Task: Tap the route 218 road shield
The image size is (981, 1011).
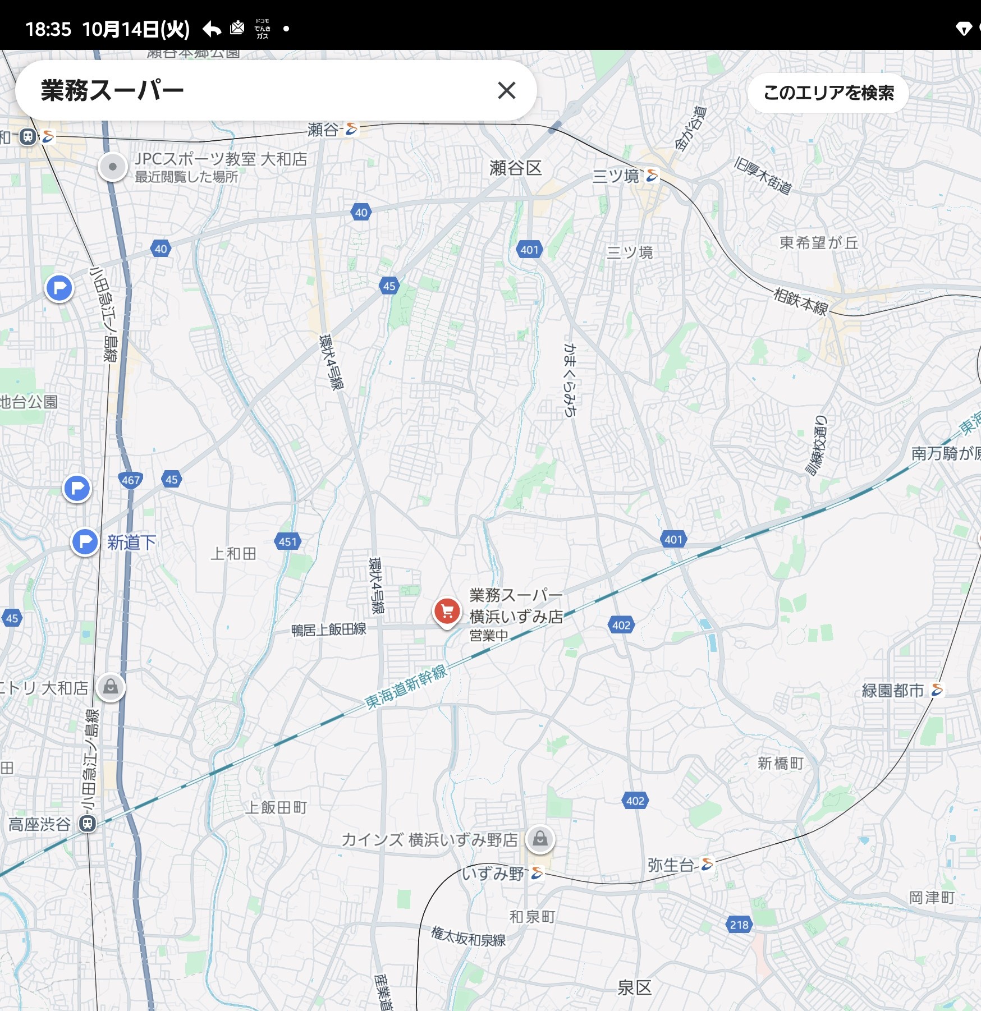Action: point(739,925)
